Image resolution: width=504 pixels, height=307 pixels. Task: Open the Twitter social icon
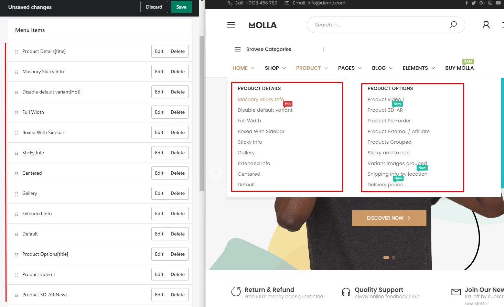click(474, 3)
